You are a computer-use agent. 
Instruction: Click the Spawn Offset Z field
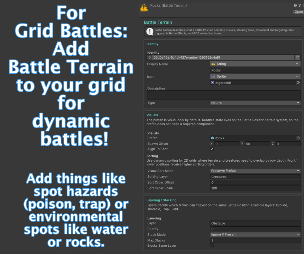(x=288, y=144)
